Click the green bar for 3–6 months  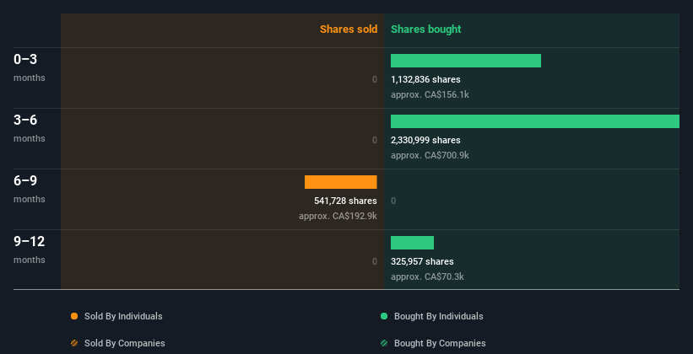(535, 121)
